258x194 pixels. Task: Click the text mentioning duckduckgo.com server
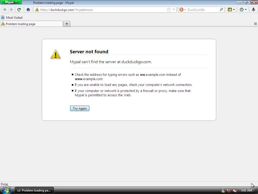click(111, 62)
